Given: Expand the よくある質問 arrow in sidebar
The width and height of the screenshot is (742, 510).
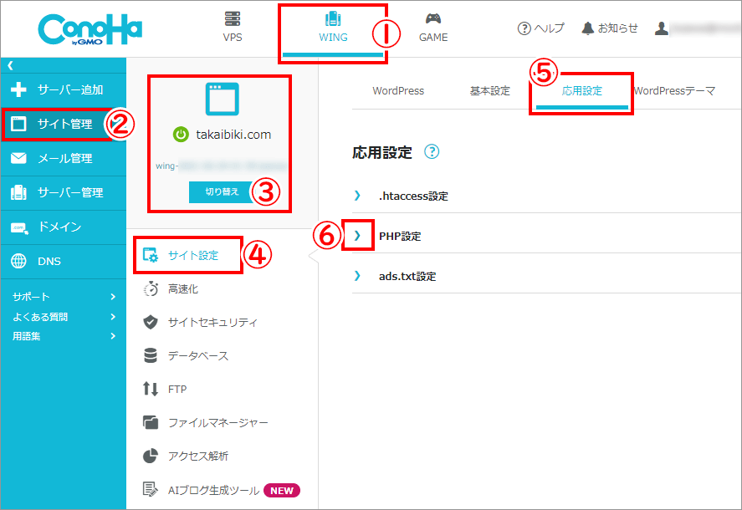Looking at the screenshot, I should [113, 317].
